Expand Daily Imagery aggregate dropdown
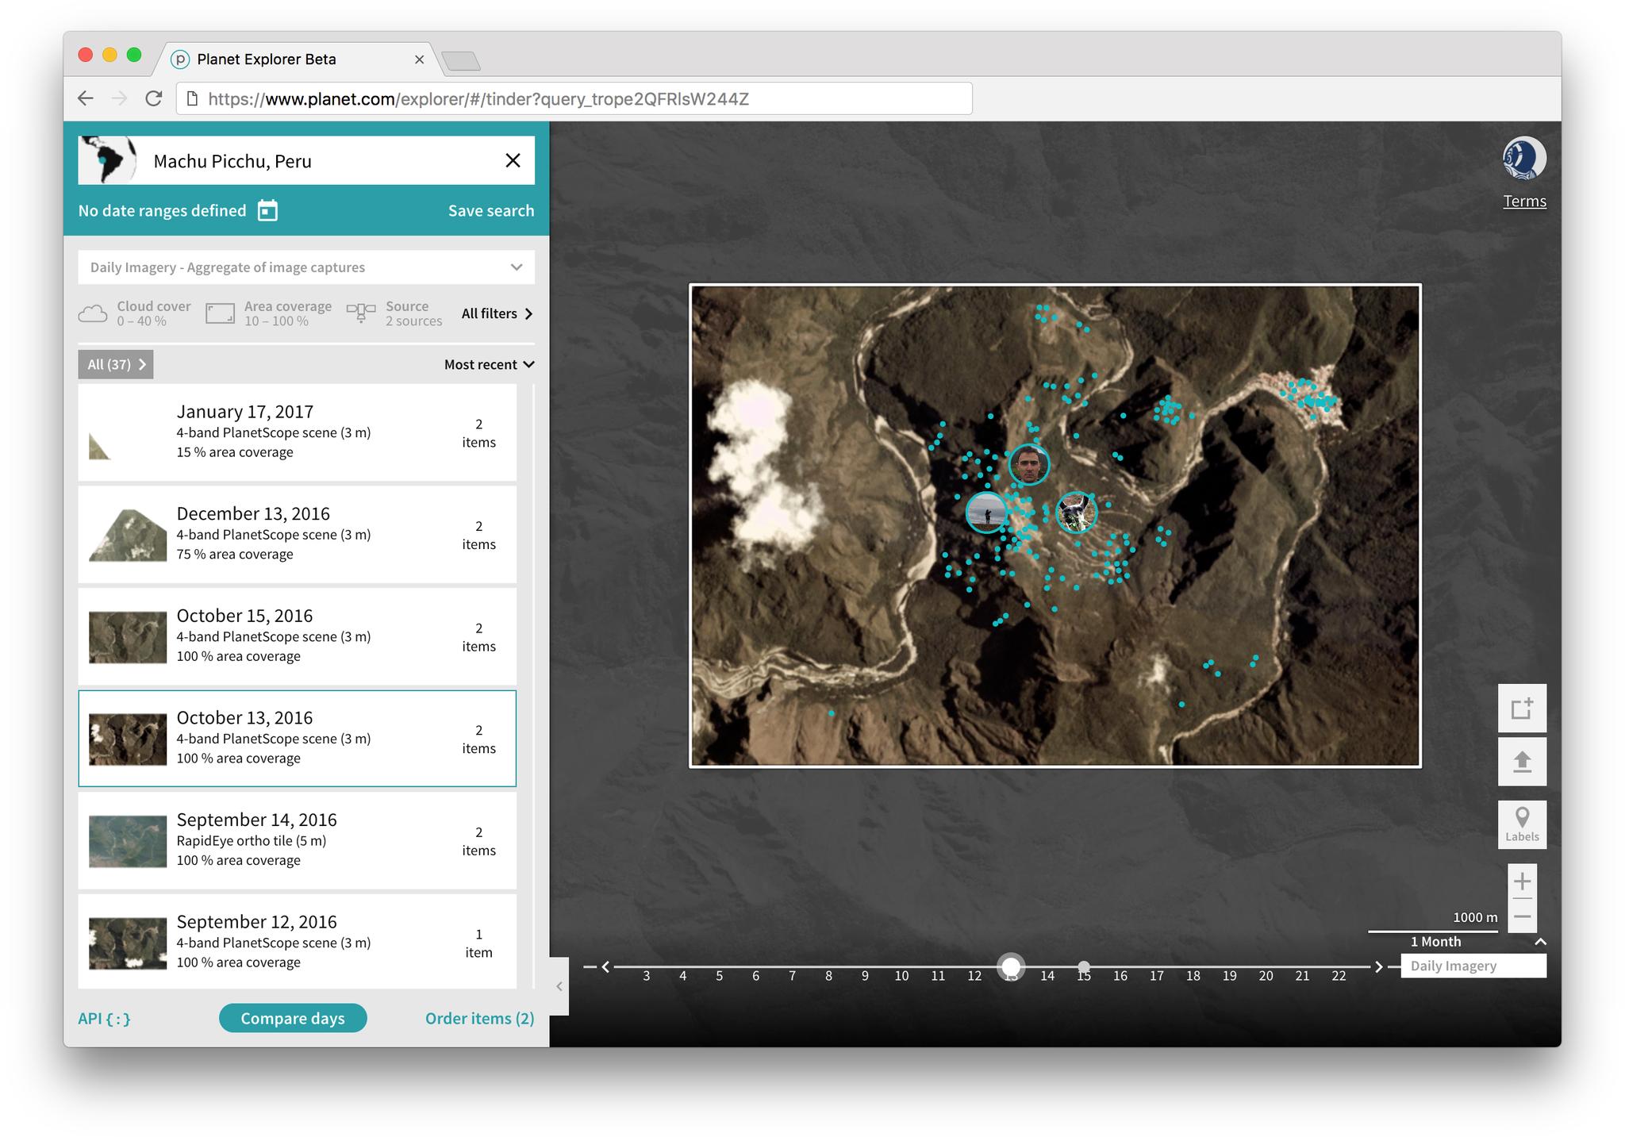The height and width of the screenshot is (1137, 1625). tap(306, 267)
